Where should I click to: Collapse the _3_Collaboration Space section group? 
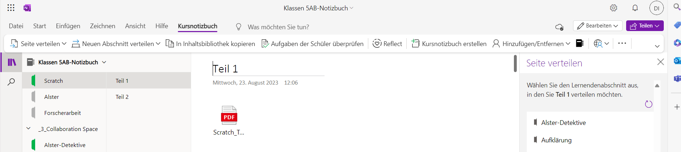28,128
